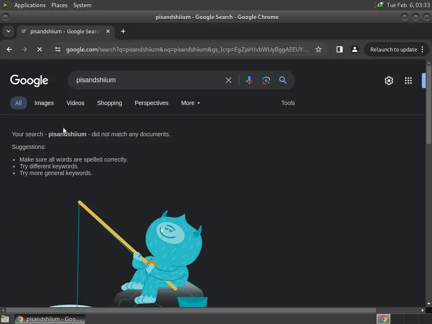The image size is (432, 324).
Task: Click the scroll right arrow
Action: [x=423, y=310]
